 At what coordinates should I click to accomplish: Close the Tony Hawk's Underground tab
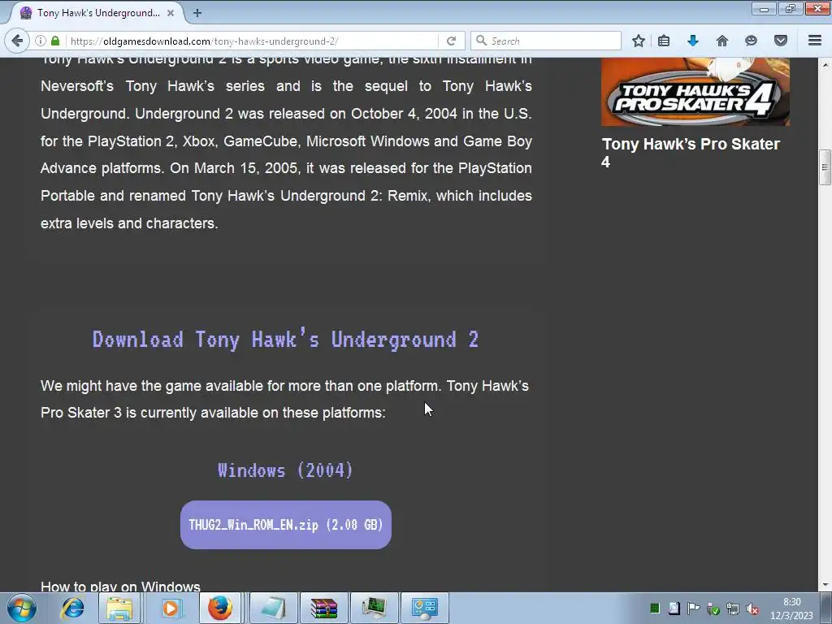[x=171, y=13]
